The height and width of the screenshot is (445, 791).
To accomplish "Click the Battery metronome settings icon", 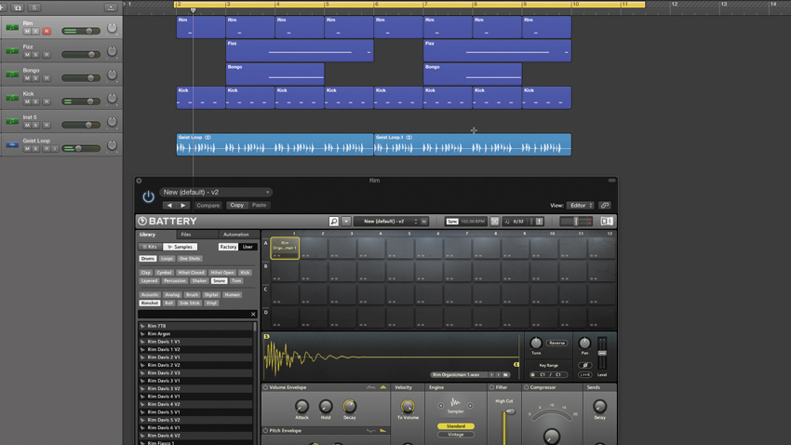I will pos(495,221).
